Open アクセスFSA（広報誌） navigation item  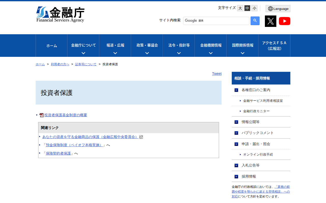click(x=274, y=46)
